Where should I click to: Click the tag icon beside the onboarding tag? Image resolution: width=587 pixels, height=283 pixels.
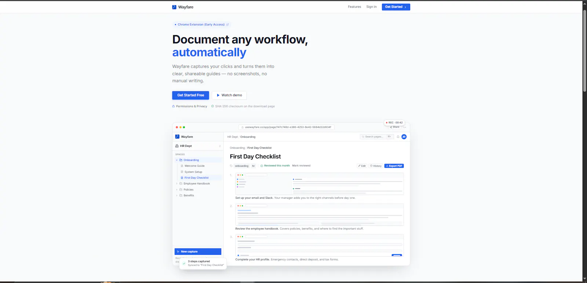(x=231, y=166)
